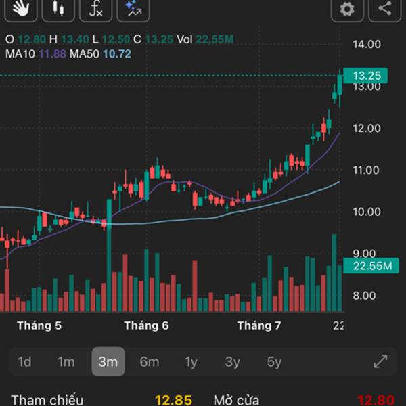Tap the low price L 12.50 readout
This screenshot has width=406, height=406.
111,39
